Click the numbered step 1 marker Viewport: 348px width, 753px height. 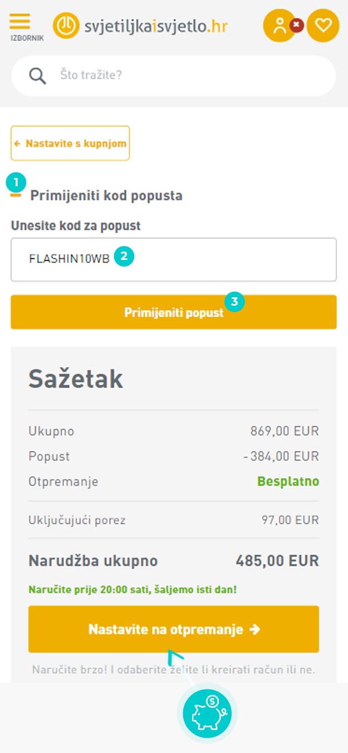point(16,182)
